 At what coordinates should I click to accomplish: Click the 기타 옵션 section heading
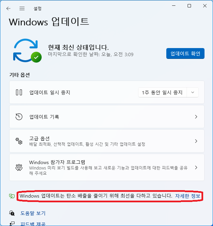(x=20, y=75)
